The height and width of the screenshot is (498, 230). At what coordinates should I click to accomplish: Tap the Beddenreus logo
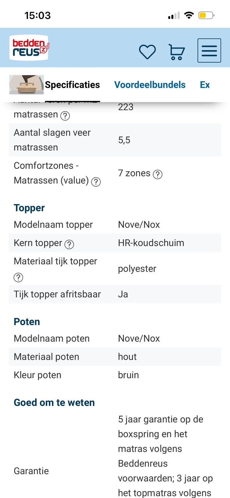[x=29, y=48]
